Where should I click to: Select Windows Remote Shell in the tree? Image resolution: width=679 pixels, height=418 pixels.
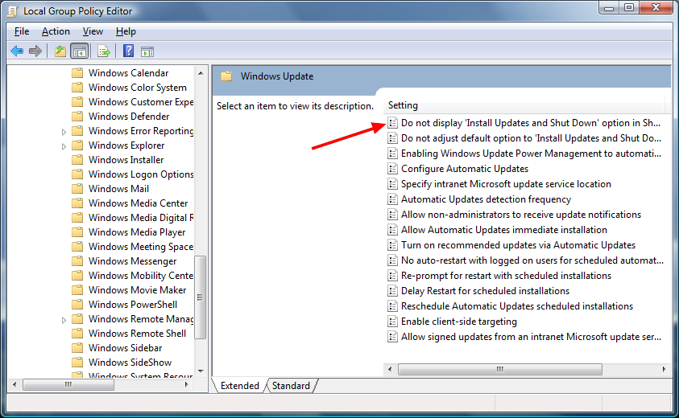(x=137, y=334)
